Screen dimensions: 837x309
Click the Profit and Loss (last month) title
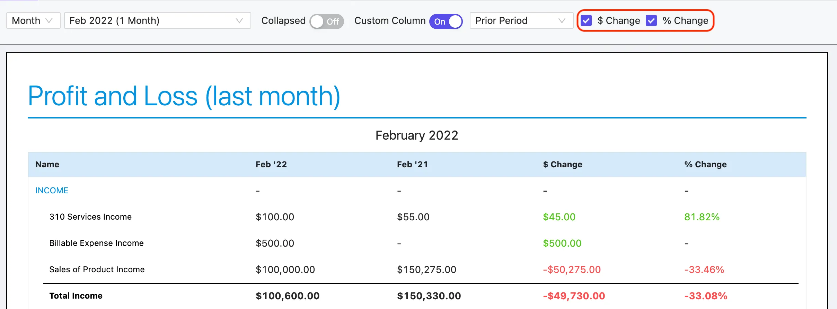pos(184,96)
